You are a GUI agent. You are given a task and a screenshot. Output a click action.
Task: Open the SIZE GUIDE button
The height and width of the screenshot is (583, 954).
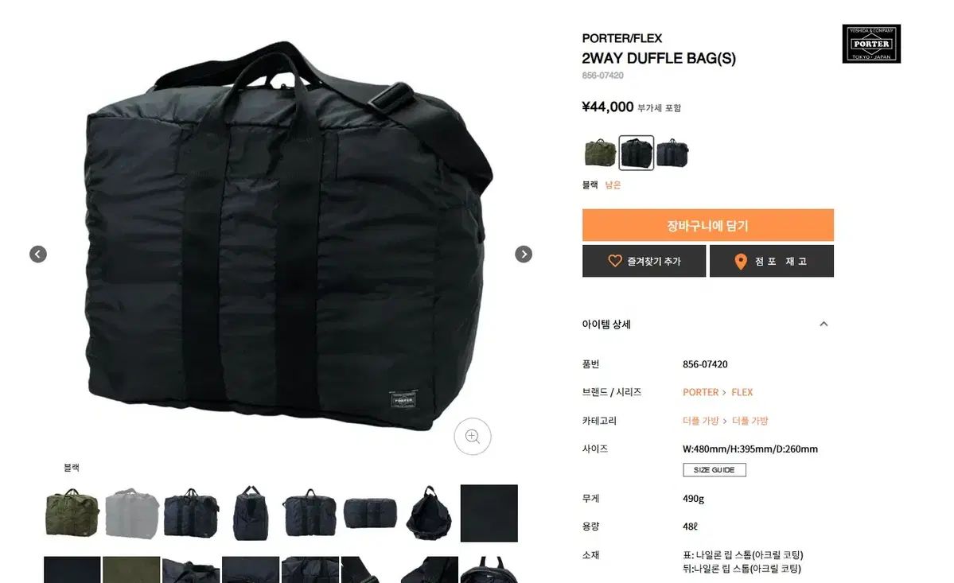pos(715,470)
